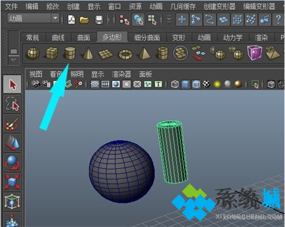The image size is (285, 227).
Task: Open the 编辑 menu
Action: pyautogui.click(x=32, y=7)
